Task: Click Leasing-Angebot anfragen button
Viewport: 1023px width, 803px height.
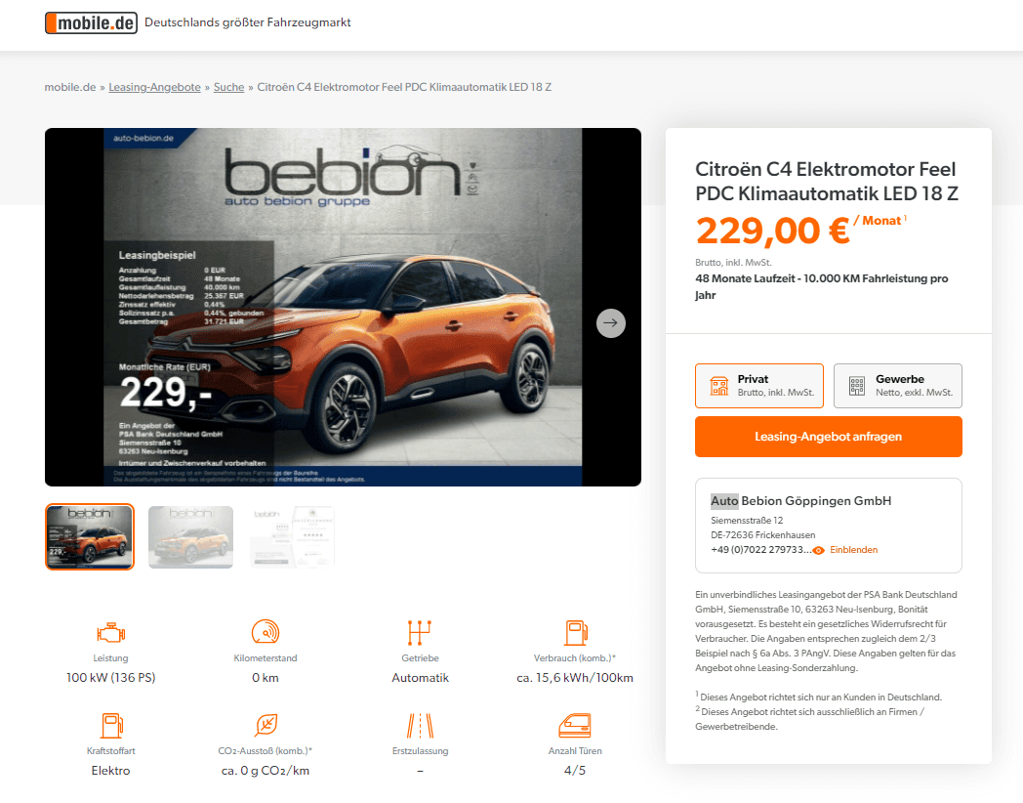Action: [829, 437]
